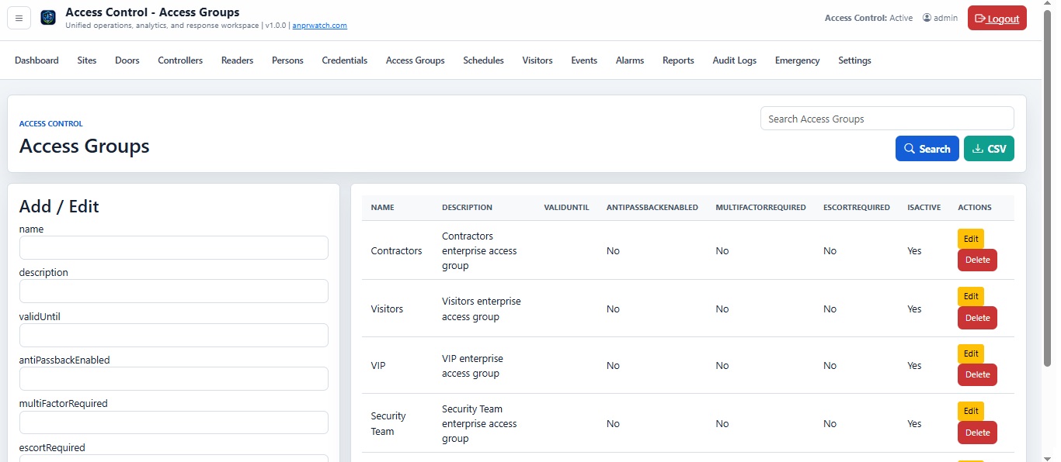This screenshot has width=1061, height=462.
Task: Select the VIP name cell
Action: [379, 366]
